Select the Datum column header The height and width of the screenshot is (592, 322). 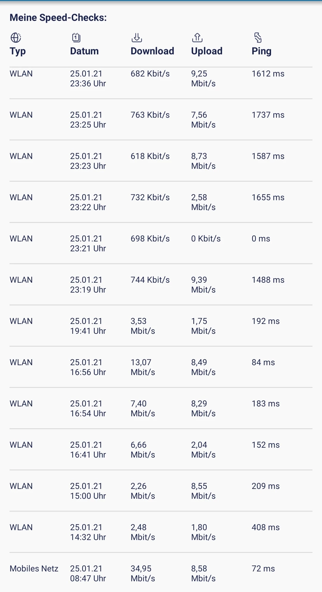[x=84, y=51]
